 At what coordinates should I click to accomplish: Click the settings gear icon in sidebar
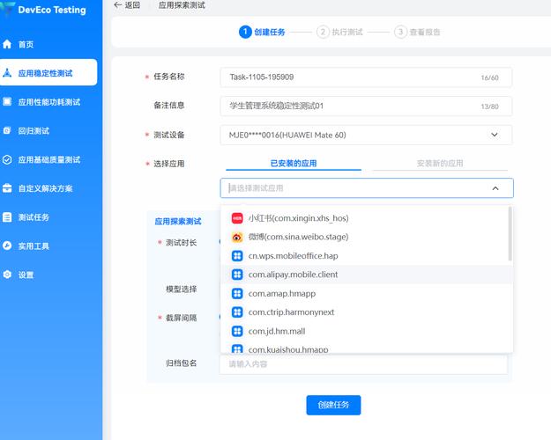tap(8, 275)
